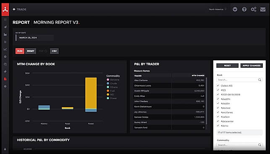The height and width of the screenshot is (154, 270).
Task: Select the line graph sidebar icon
Action: 5,49
